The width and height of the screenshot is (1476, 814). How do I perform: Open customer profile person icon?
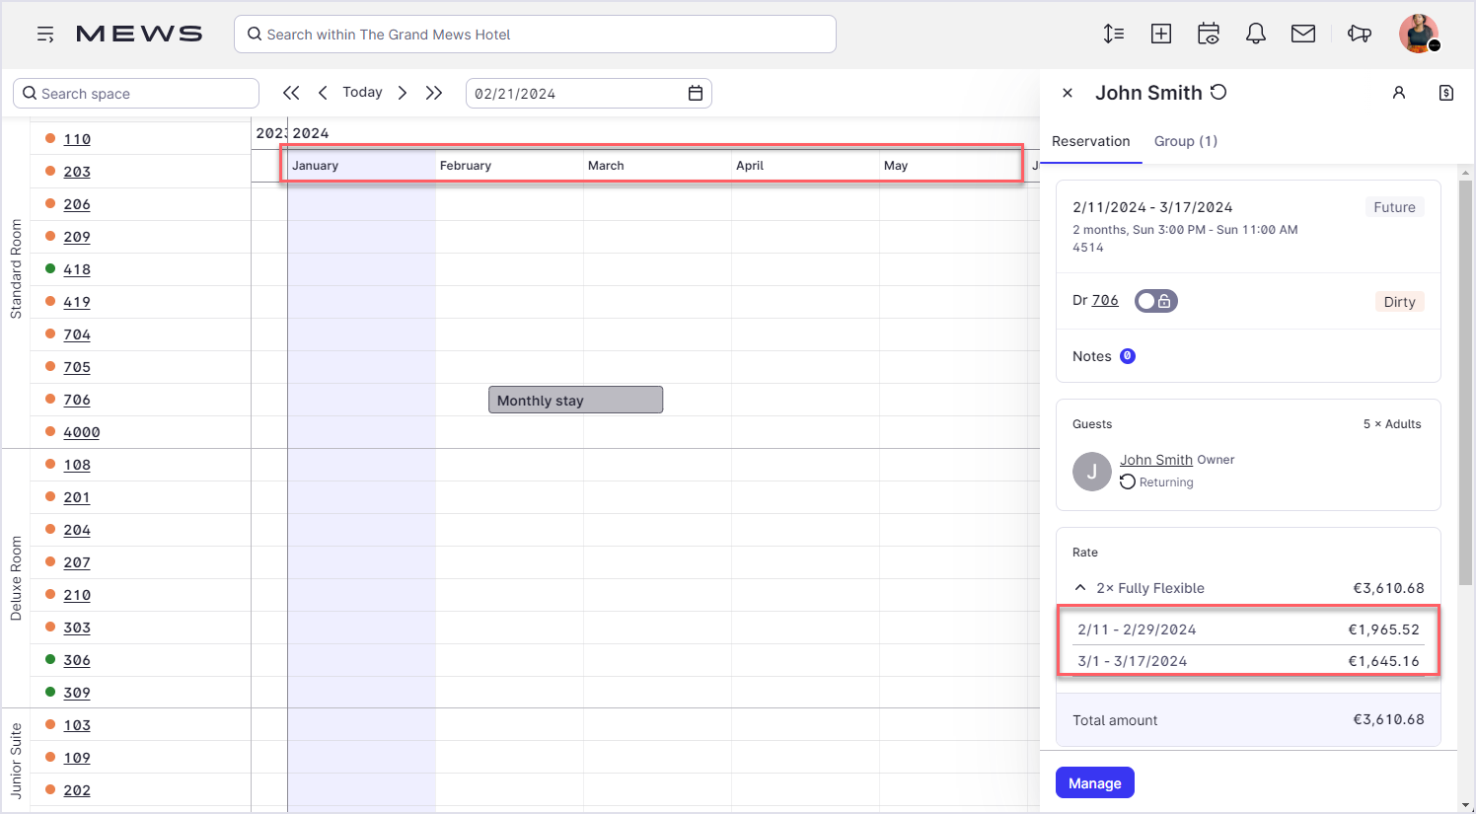pyautogui.click(x=1399, y=93)
